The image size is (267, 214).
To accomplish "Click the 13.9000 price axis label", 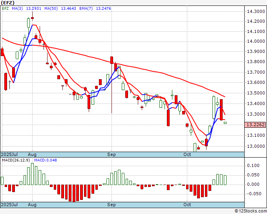I will 256,51.
